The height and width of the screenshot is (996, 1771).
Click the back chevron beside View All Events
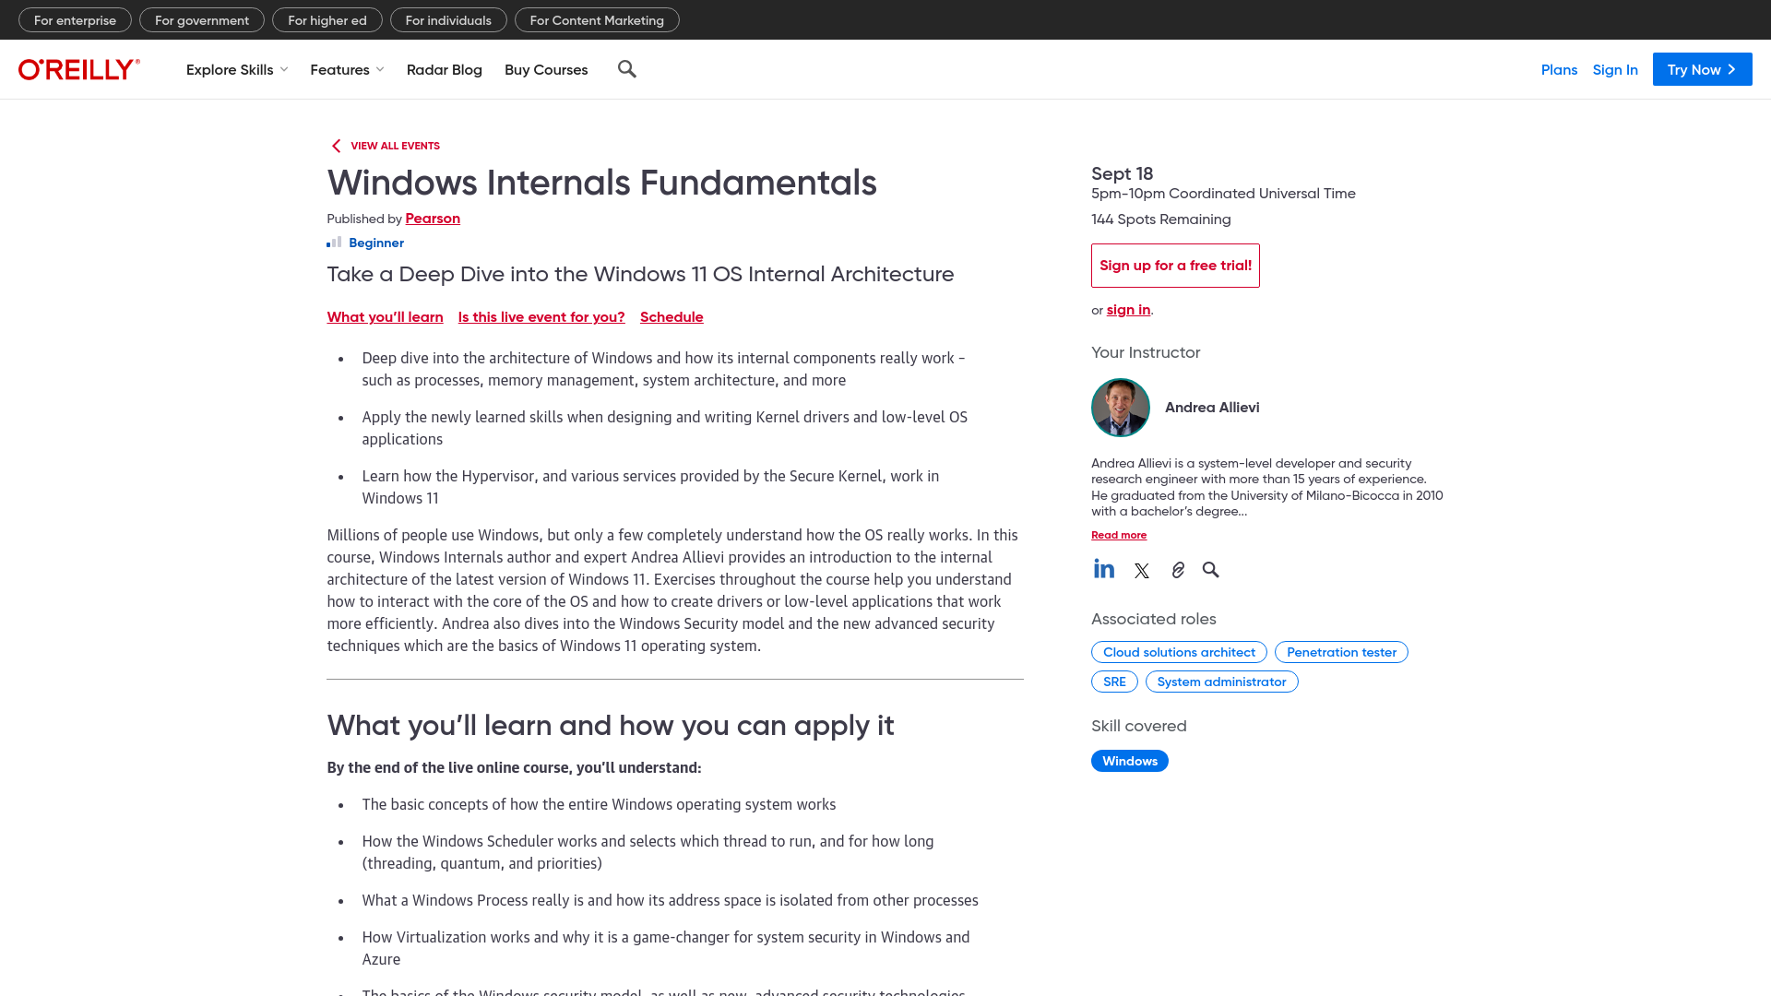[336, 146]
